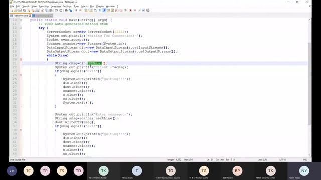This screenshot has height=180, width=321.
Task: Toggle the highlighted Indent Guide button
Action: [x=104, y=10]
